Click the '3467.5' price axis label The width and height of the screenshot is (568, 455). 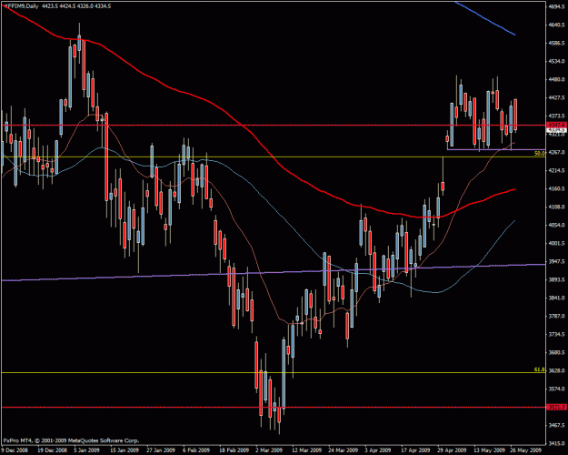click(x=557, y=425)
